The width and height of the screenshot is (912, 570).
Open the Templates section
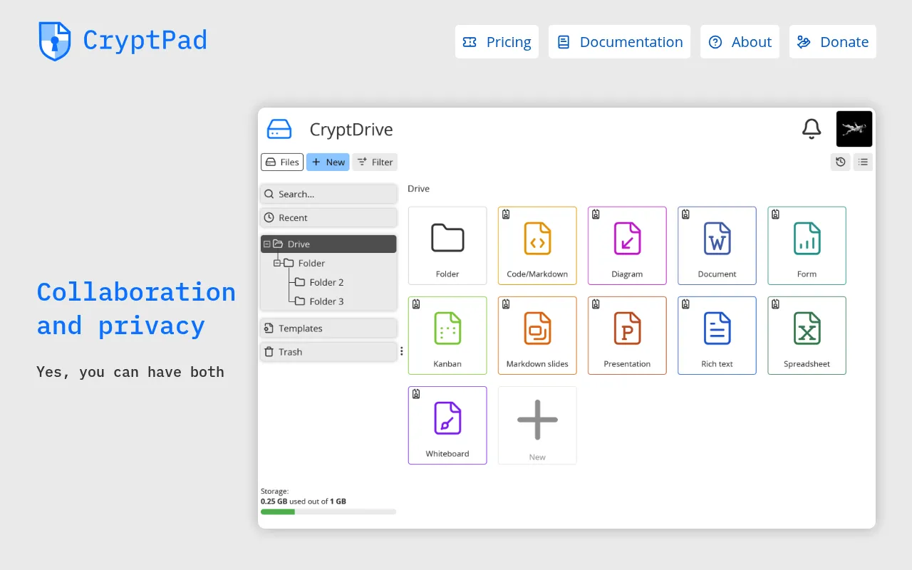coord(328,328)
